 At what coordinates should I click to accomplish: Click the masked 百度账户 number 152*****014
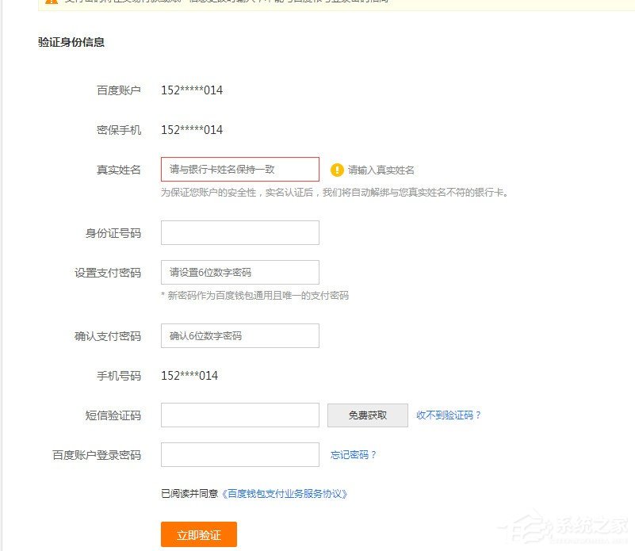coord(191,90)
